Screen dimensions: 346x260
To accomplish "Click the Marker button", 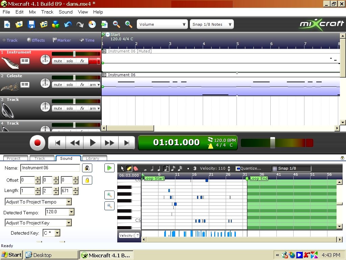I will coord(62,40).
